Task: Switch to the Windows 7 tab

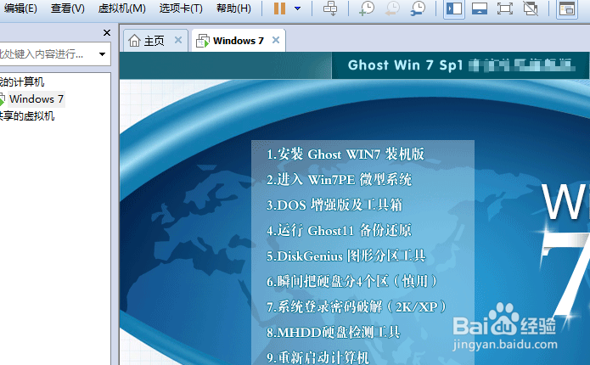Action: 239,40
